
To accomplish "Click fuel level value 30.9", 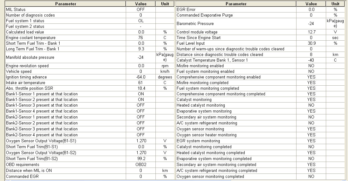I will coord(311,43).
